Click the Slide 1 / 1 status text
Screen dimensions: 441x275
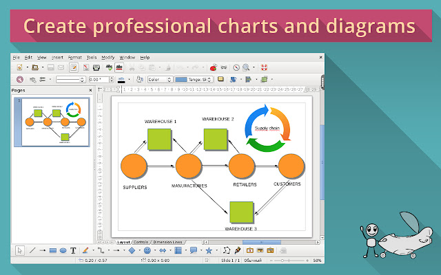230,261
